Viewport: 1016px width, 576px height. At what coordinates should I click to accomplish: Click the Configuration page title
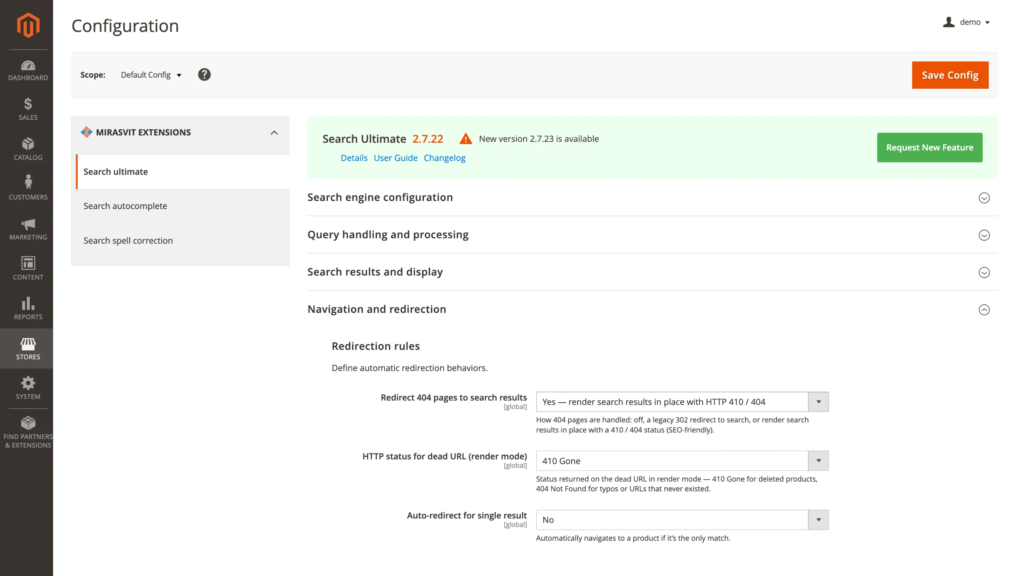125,26
